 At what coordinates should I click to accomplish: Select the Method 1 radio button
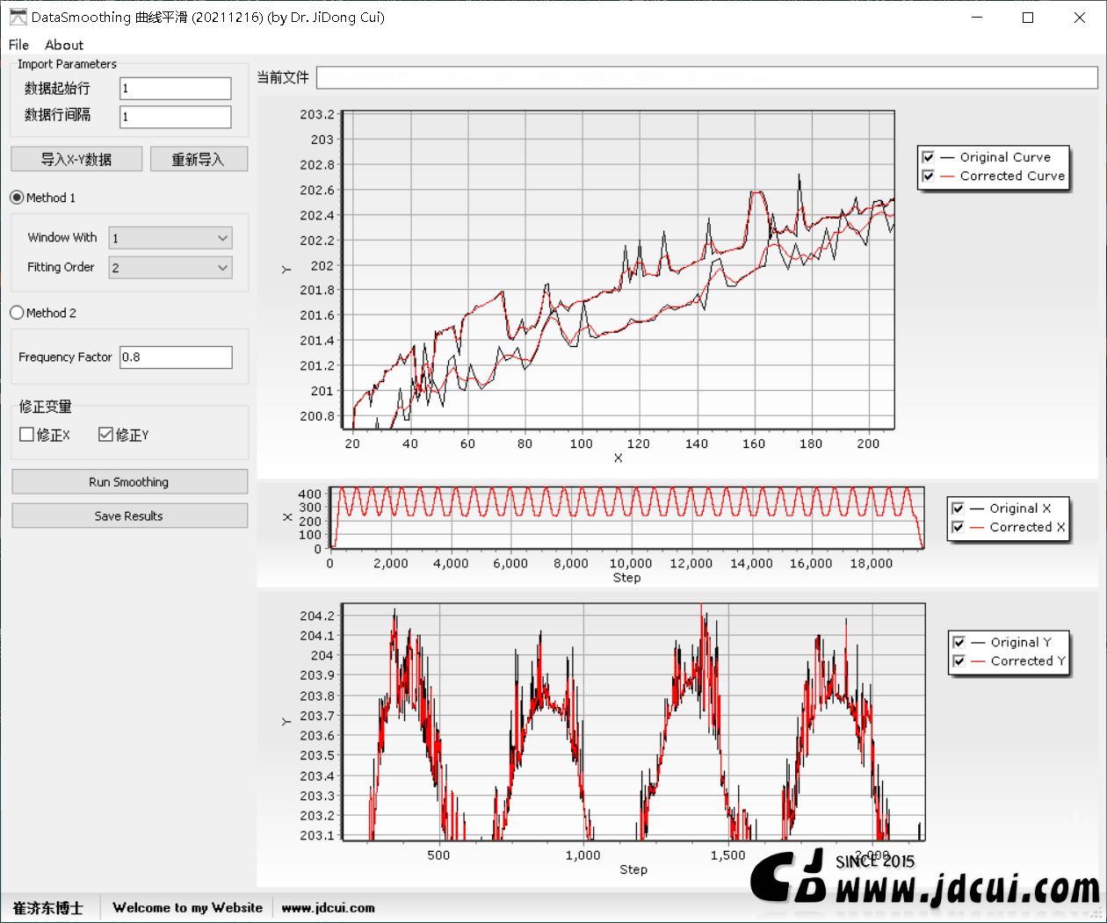tap(17, 198)
